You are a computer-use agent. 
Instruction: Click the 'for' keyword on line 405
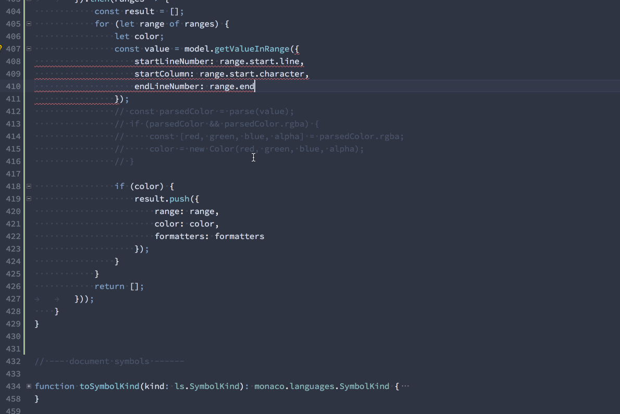tap(102, 24)
